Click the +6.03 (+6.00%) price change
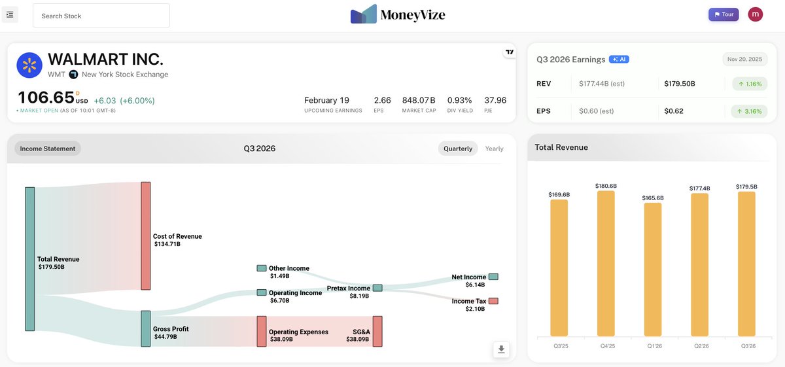Screen dimensions: 785x367 (x=124, y=101)
